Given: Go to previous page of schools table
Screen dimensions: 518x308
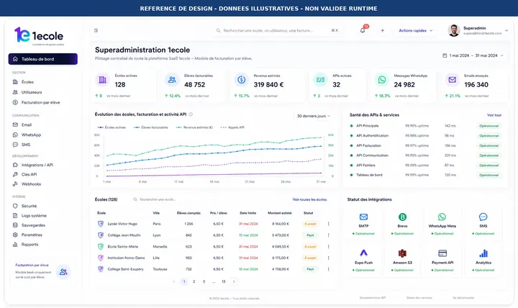Looking at the screenshot, I should click(174, 281).
